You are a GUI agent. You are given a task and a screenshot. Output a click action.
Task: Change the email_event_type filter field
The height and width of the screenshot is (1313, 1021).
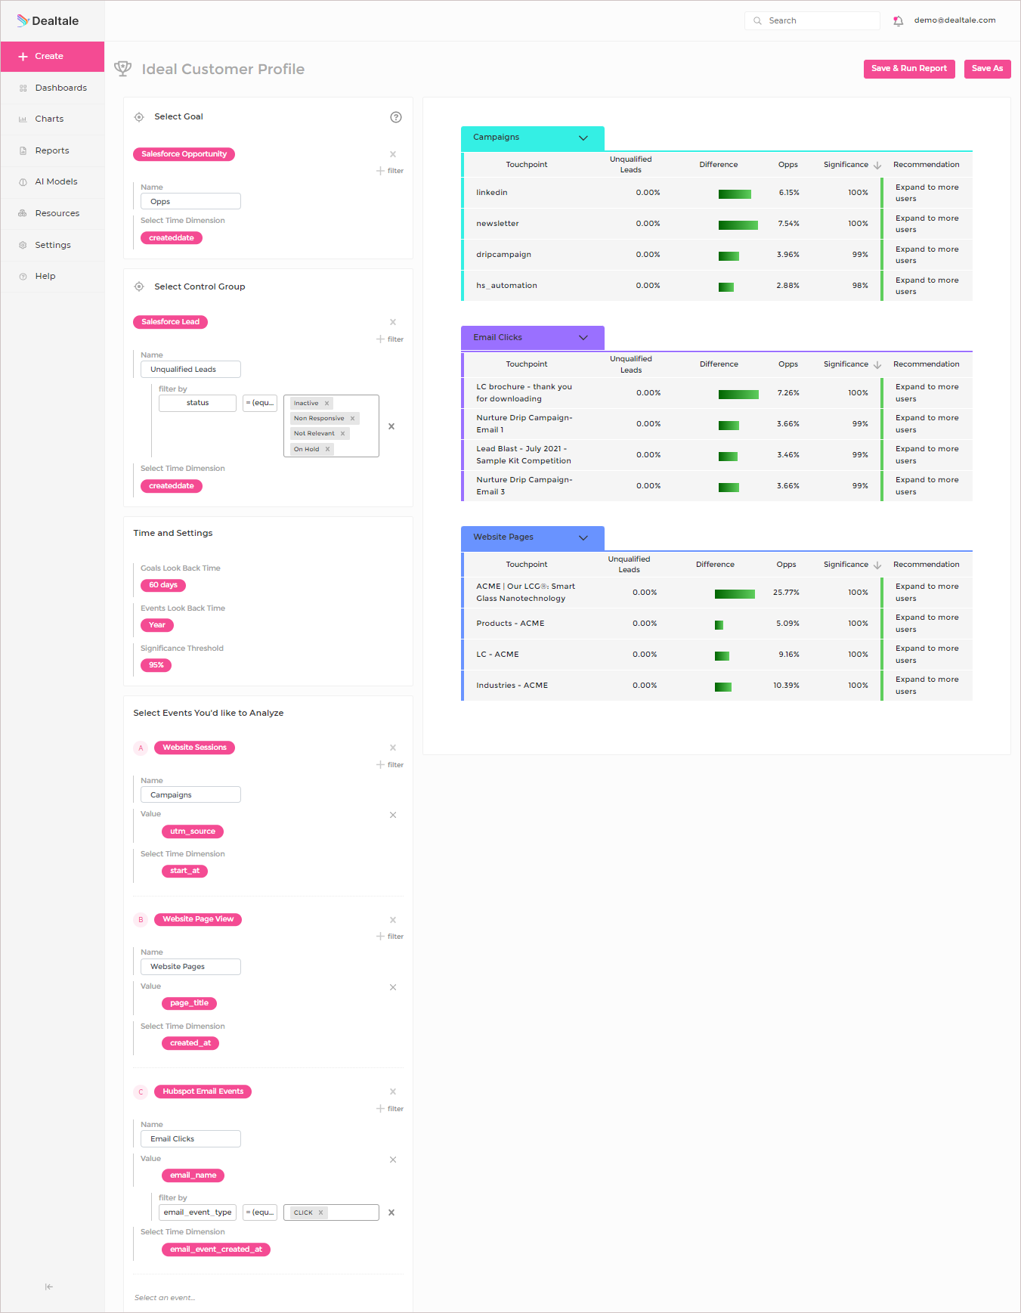pos(197,1212)
